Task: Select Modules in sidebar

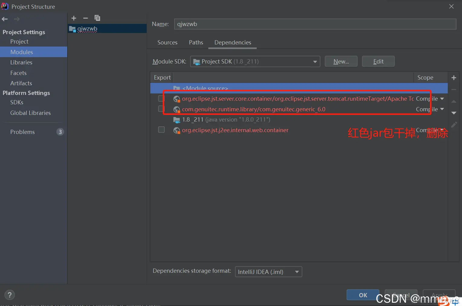Action: point(34,52)
